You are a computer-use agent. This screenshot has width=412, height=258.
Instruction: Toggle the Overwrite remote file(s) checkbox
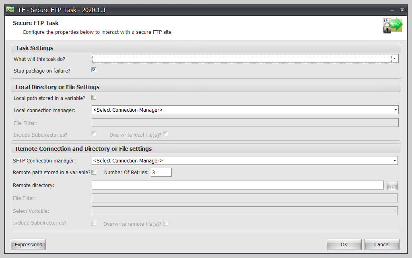pos(166,224)
